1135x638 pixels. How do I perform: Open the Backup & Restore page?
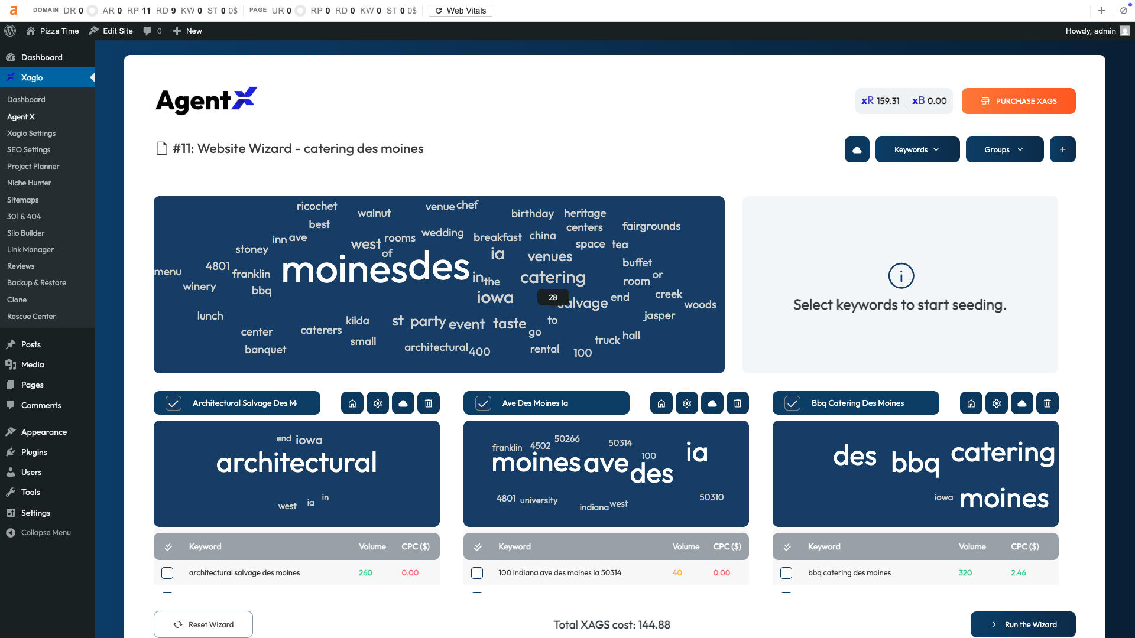click(x=37, y=283)
